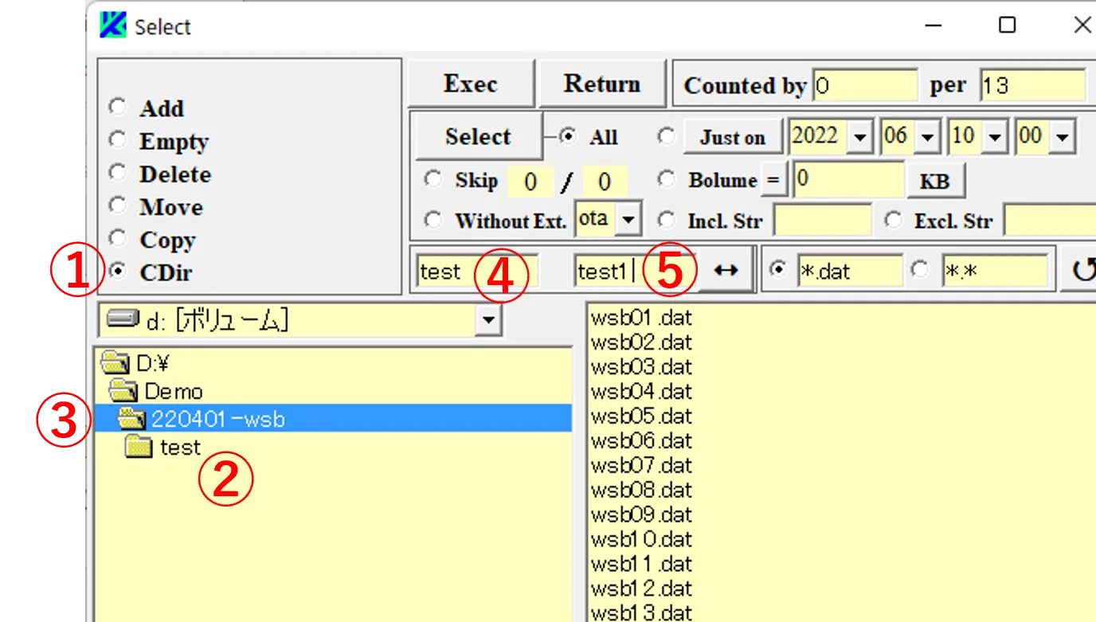
Task: Click the source name field containing test
Action: (477, 272)
